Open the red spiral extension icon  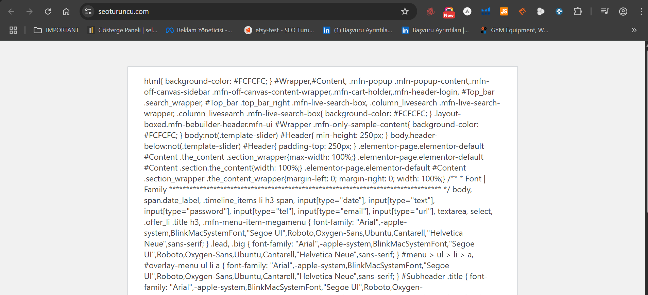(x=430, y=12)
